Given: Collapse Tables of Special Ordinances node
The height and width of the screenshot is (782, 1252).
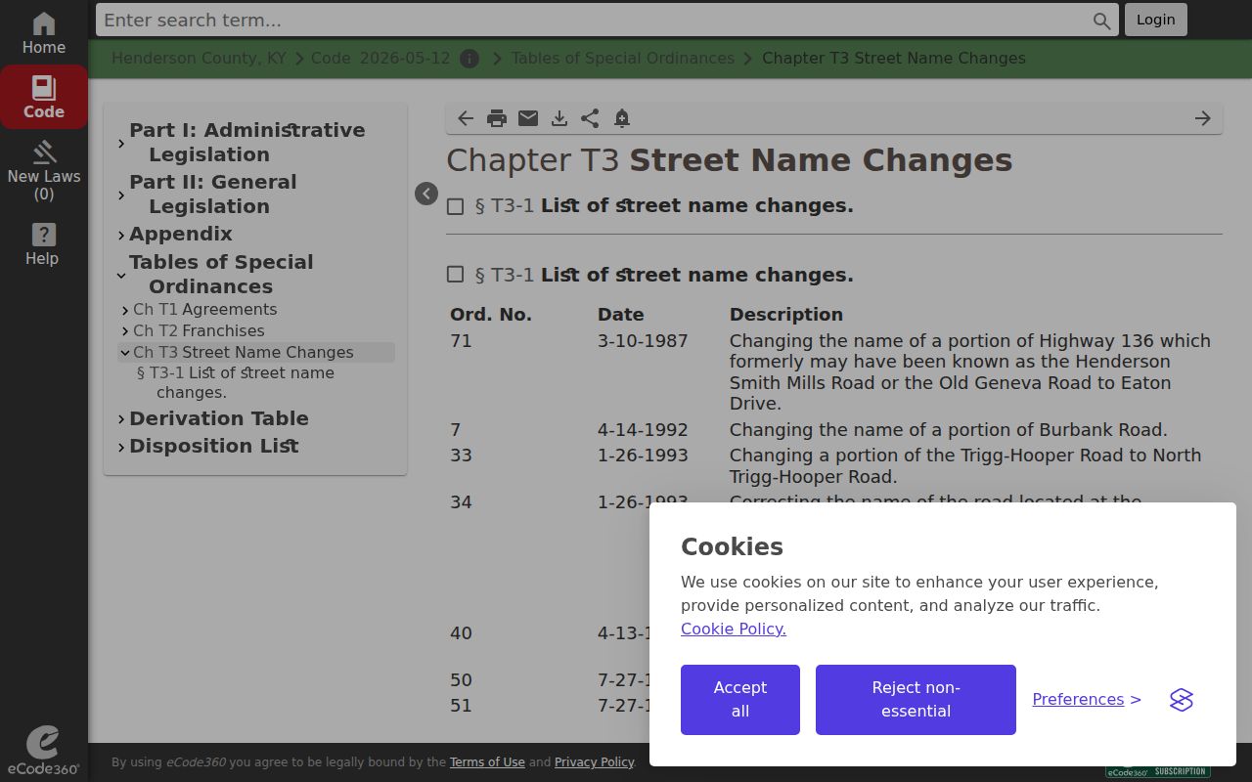Looking at the screenshot, I should coord(121,276).
